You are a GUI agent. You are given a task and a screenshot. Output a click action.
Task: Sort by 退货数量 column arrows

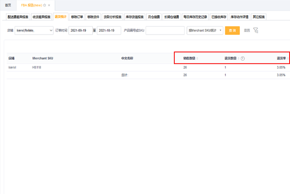click(x=239, y=59)
